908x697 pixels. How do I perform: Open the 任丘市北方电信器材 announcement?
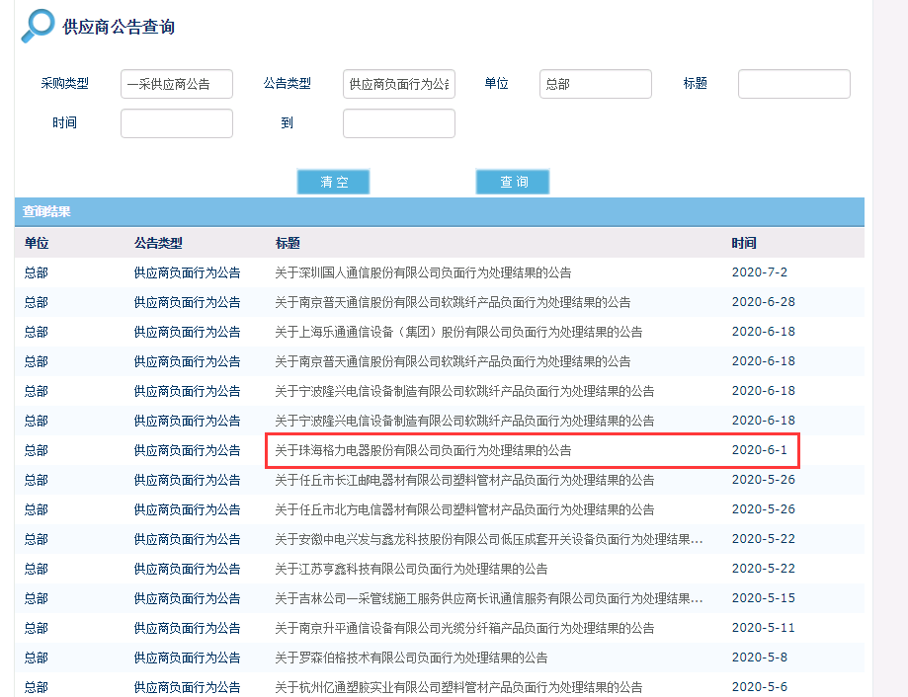(466, 509)
